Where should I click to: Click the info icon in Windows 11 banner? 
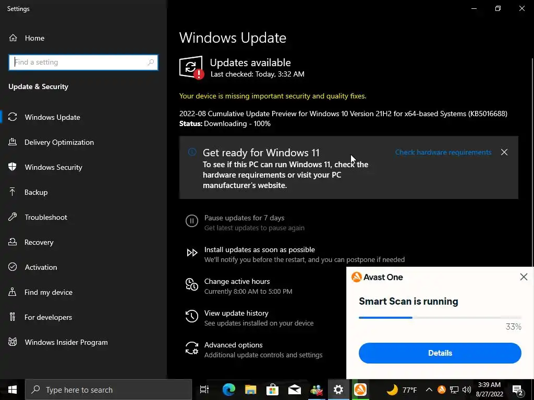(192, 152)
